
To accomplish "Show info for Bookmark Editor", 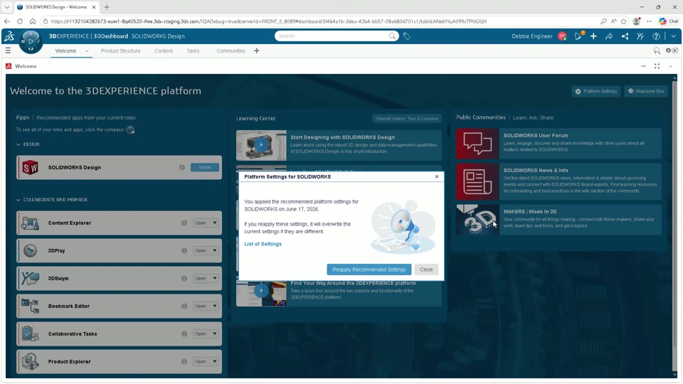I will [x=184, y=306].
